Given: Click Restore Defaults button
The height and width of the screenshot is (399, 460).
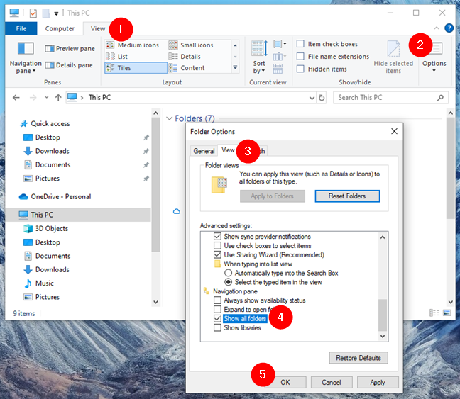Looking at the screenshot, I should coord(358,358).
